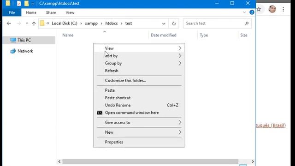Viewport: 295px width, 166px height.
Task: Choose Paste shortcut
Action: pos(139,98)
